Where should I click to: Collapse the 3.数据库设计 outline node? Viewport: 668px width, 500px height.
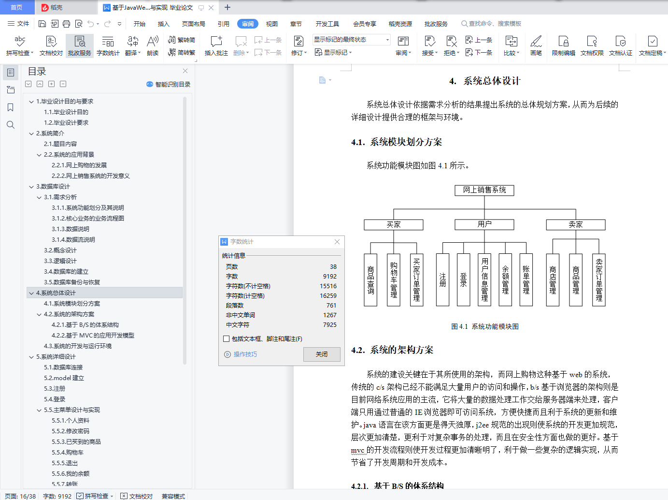coord(31,187)
